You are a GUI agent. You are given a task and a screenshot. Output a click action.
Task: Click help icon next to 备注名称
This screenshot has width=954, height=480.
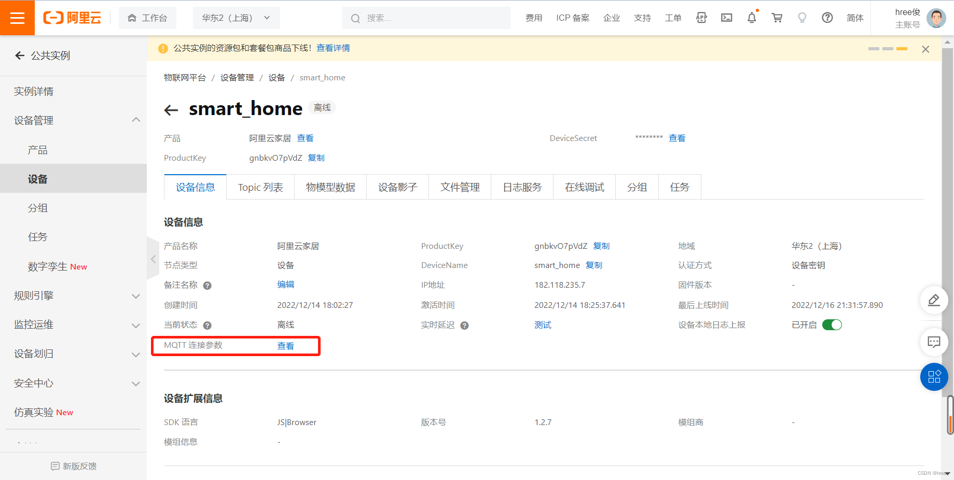[x=207, y=286]
